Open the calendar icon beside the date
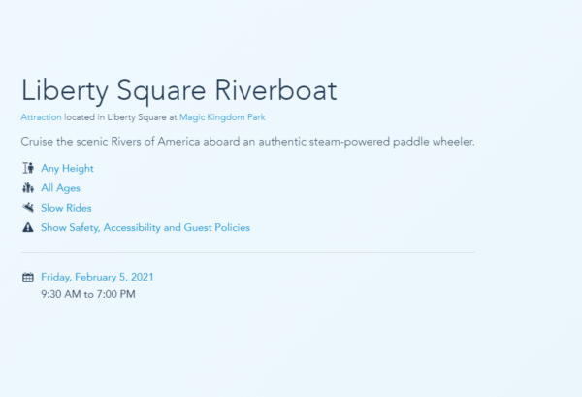Screen dimensions: 582x397 tap(27, 278)
